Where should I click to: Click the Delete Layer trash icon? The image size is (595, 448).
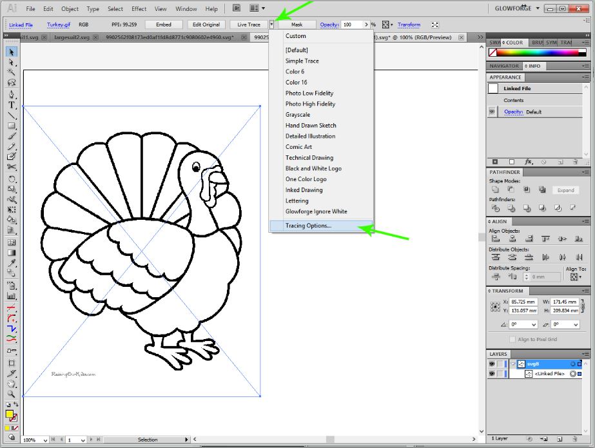[x=574, y=439]
